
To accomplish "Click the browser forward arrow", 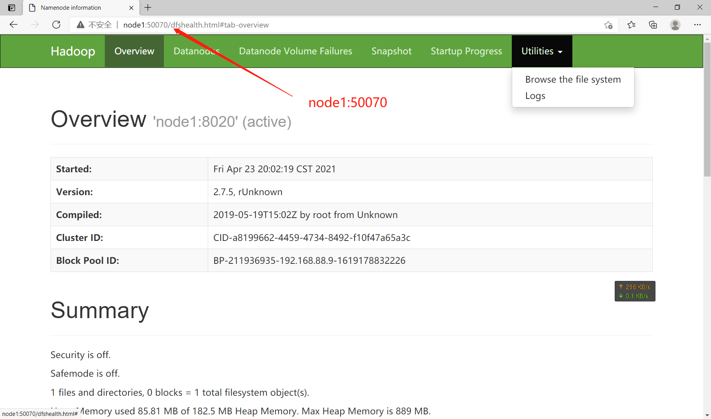I will [x=35, y=25].
